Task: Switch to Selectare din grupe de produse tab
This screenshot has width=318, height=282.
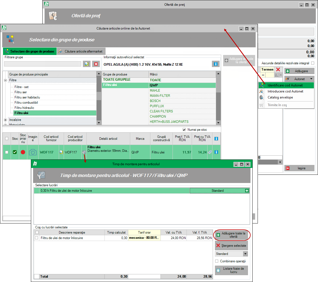Action: [30, 51]
